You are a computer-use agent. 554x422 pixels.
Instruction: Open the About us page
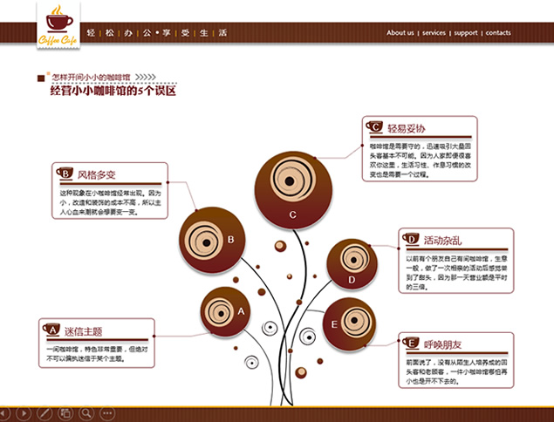(400, 33)
